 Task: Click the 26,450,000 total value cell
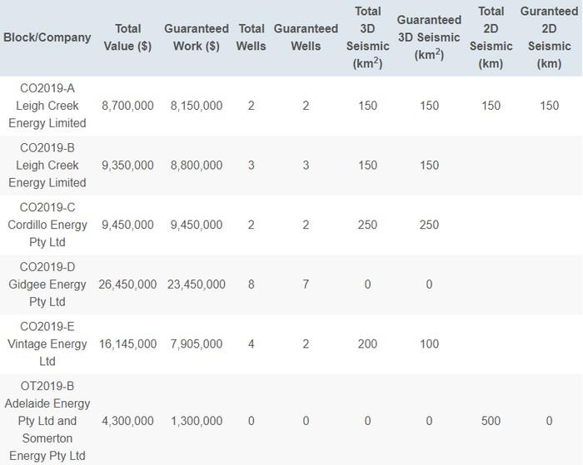[127, 284]
